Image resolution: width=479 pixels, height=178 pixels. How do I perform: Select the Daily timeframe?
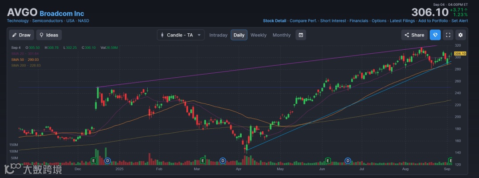(239, 35)
